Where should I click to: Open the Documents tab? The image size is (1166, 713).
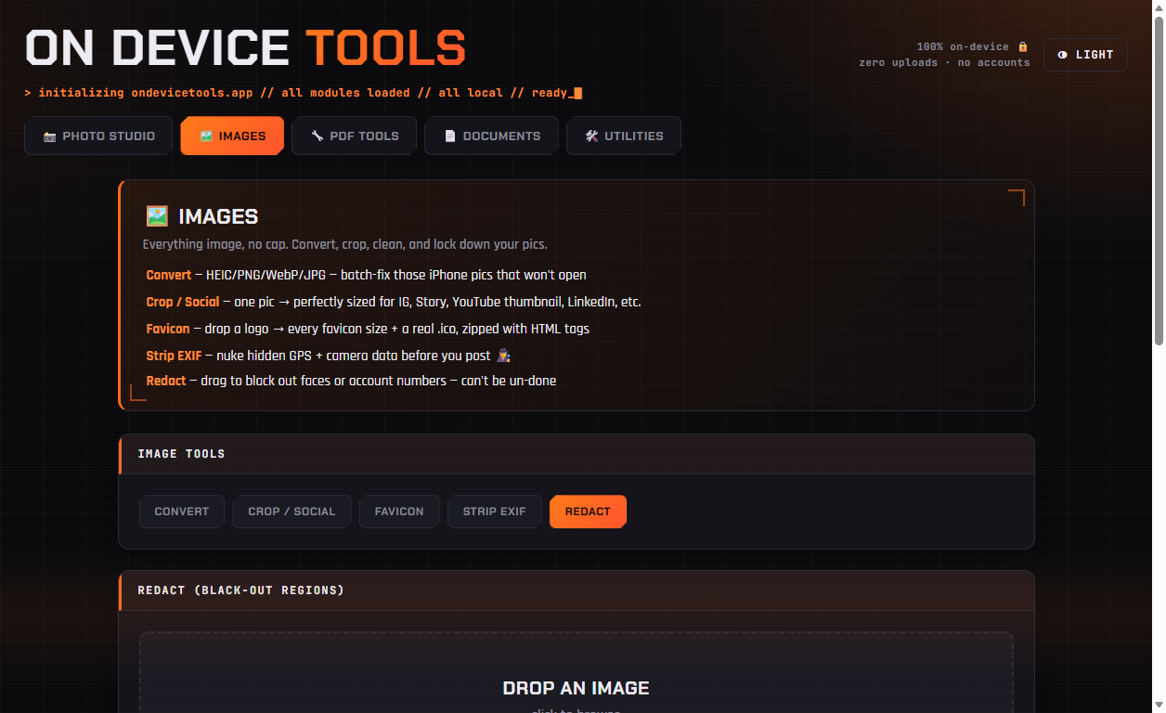pyautogui.click(x=491, y=136)
